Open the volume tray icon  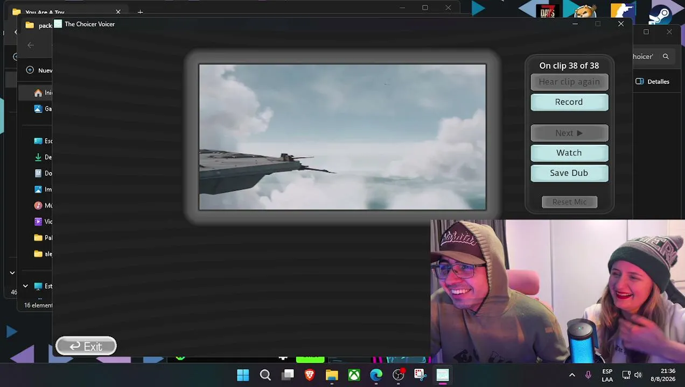(x=638, y=375)
